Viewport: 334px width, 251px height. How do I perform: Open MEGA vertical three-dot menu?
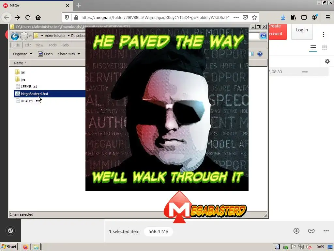[324, 35]
